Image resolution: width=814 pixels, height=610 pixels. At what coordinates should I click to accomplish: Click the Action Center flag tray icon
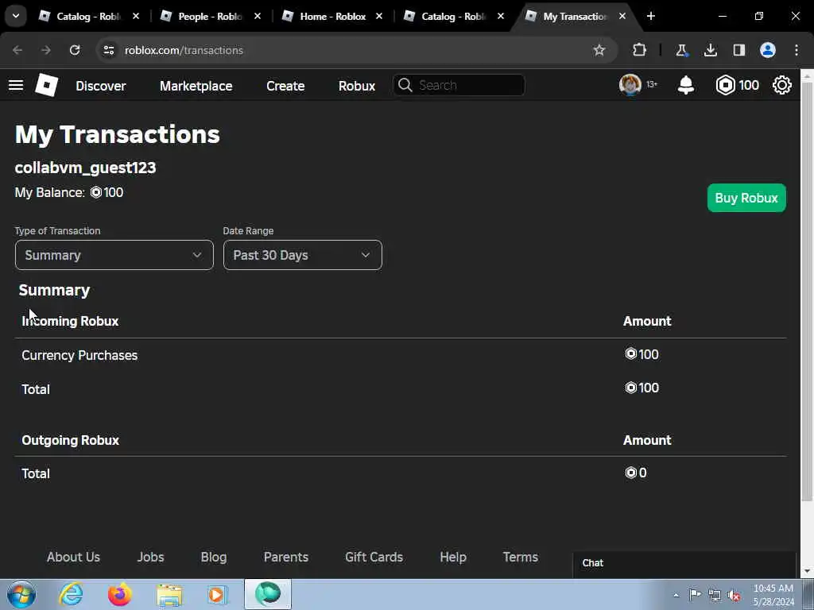click(x=695, y=594)
